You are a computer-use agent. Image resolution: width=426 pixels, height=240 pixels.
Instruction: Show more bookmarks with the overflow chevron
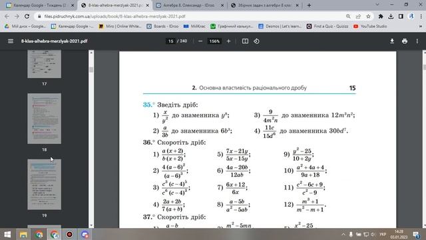(x=421, y=26)
